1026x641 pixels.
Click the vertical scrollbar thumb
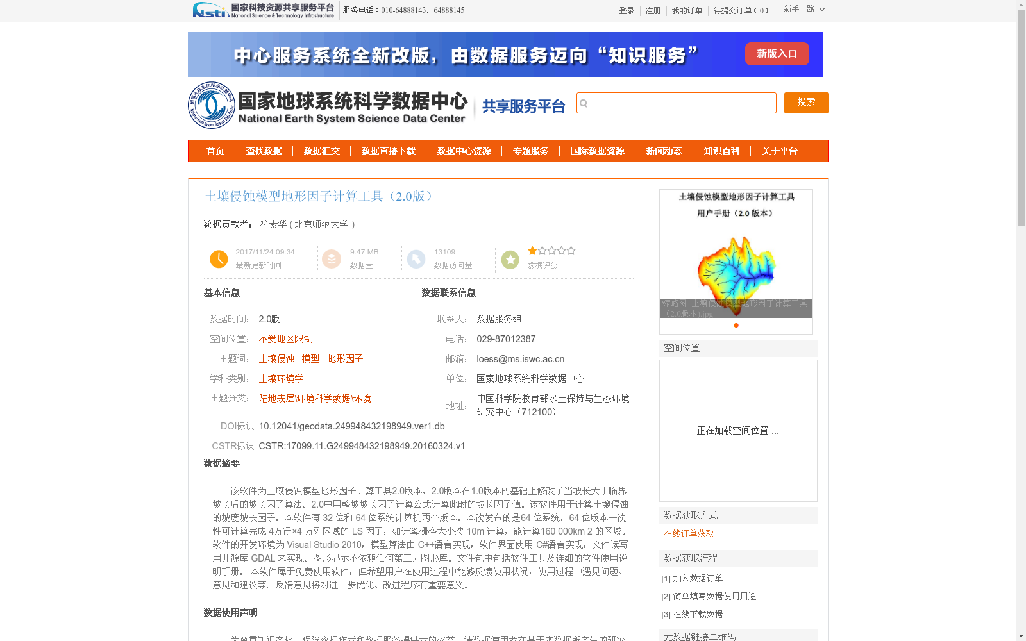point(1021,119)
